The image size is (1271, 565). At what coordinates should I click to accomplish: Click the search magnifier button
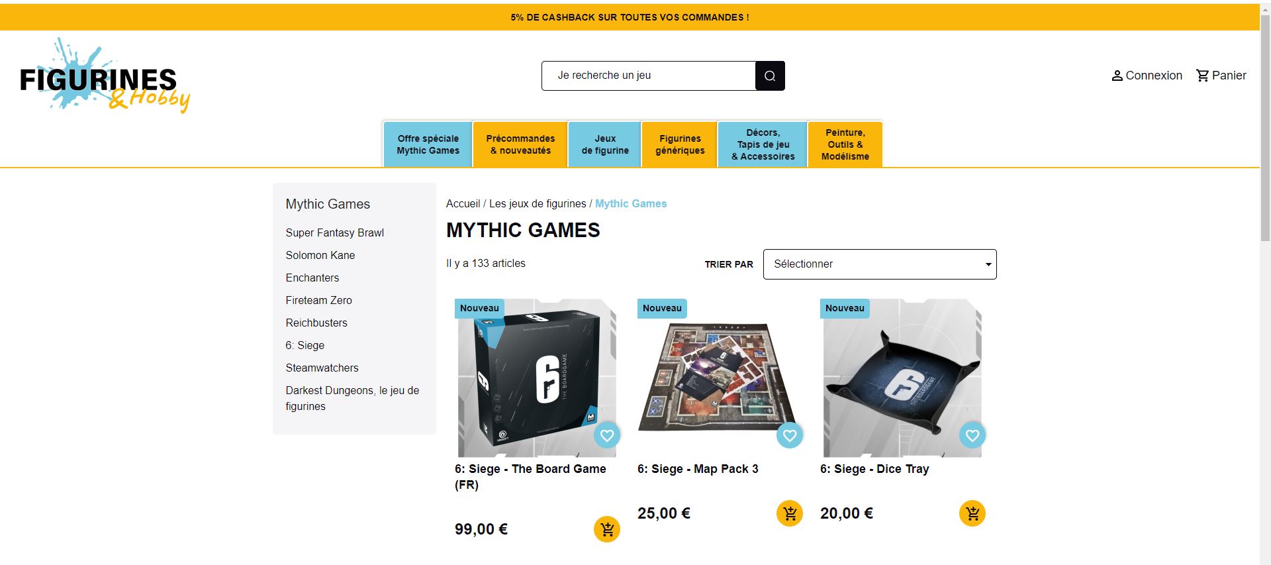click(770, 76)
